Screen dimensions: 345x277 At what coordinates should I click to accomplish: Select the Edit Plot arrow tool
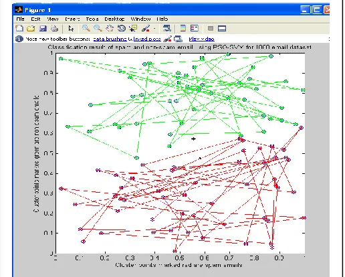click(x=71, y=29)
